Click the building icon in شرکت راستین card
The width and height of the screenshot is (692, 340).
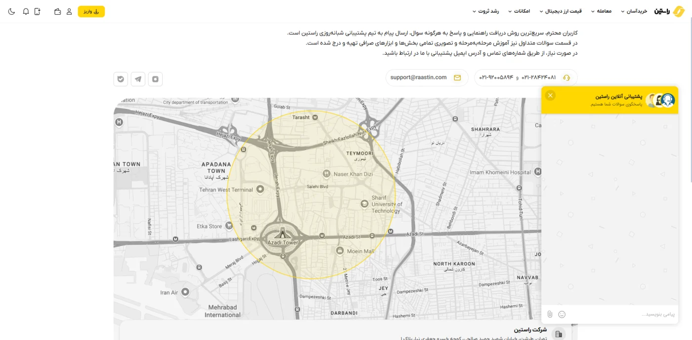tap(559, 334)
